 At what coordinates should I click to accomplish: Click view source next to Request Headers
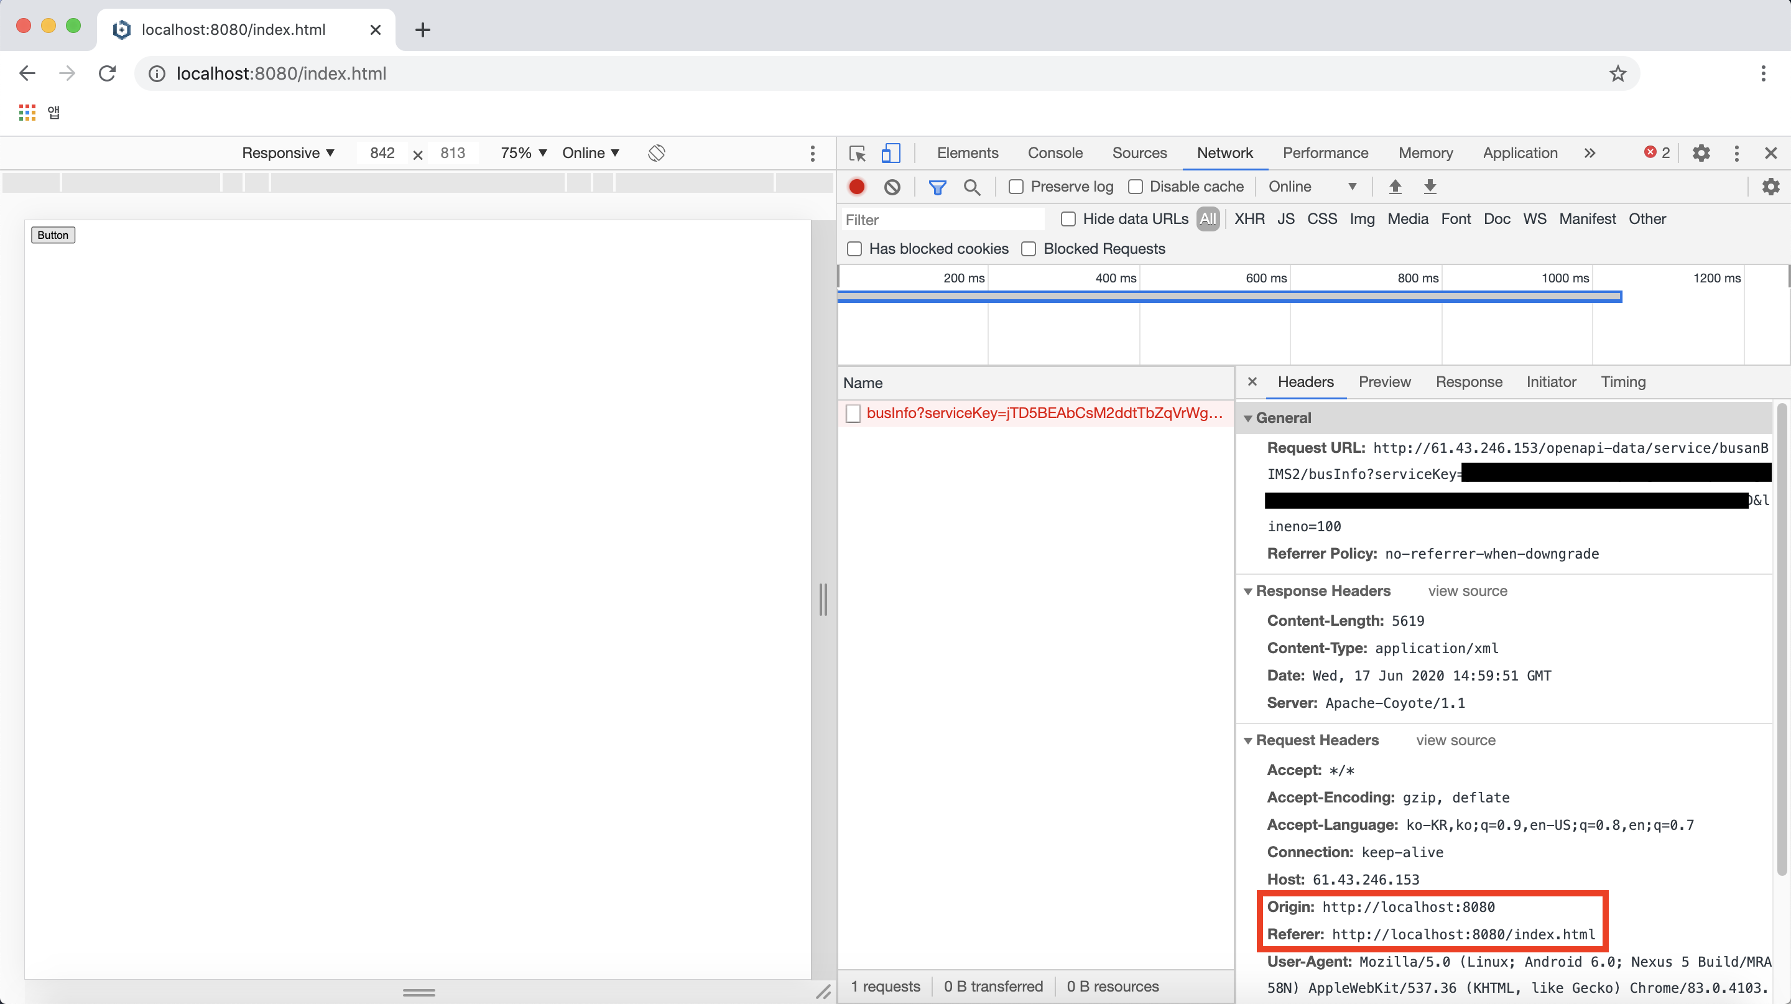click(1455, 740)
